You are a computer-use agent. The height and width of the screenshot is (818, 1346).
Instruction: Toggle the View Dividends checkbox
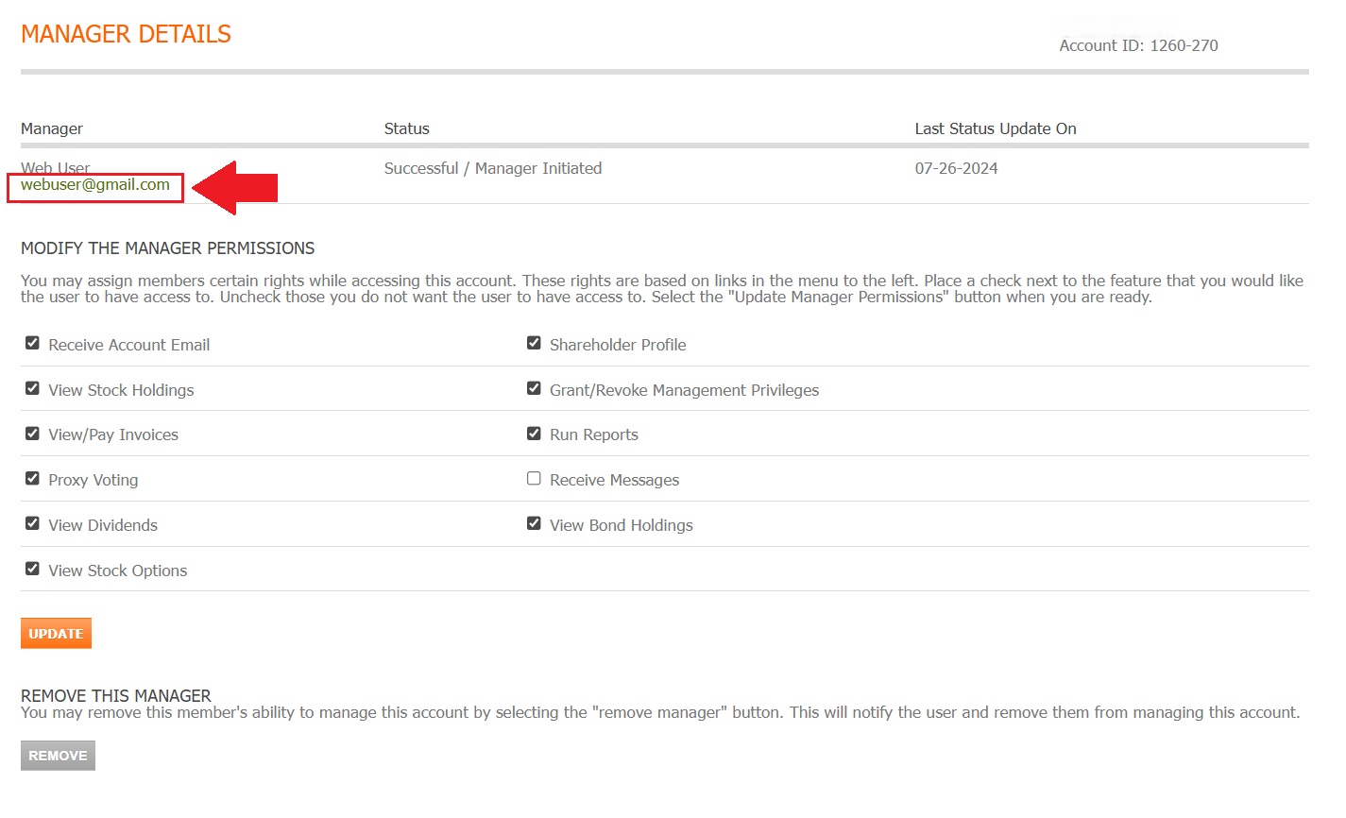point(32,524)
